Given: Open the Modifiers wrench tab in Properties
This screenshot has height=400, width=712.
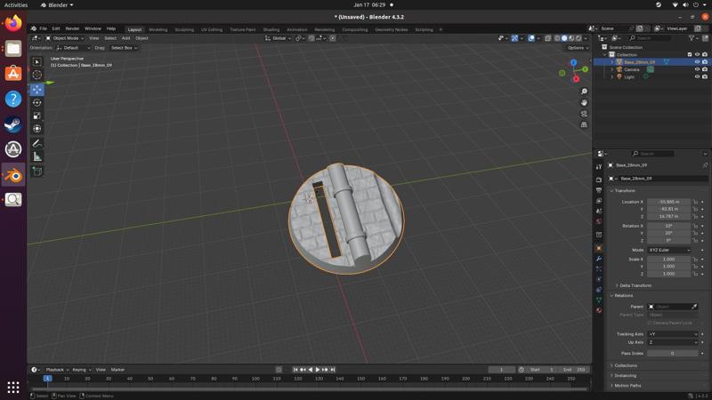Looking at the screenshot, I should tap(599, 259).
